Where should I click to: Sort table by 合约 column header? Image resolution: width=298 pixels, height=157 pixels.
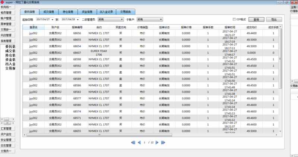pos(99,27)
